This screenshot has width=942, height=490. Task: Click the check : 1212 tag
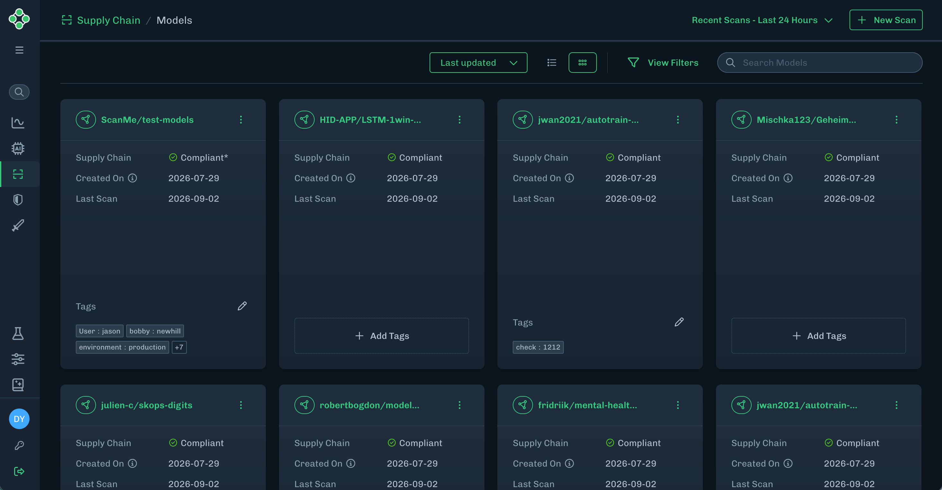(x=538, y=347)
